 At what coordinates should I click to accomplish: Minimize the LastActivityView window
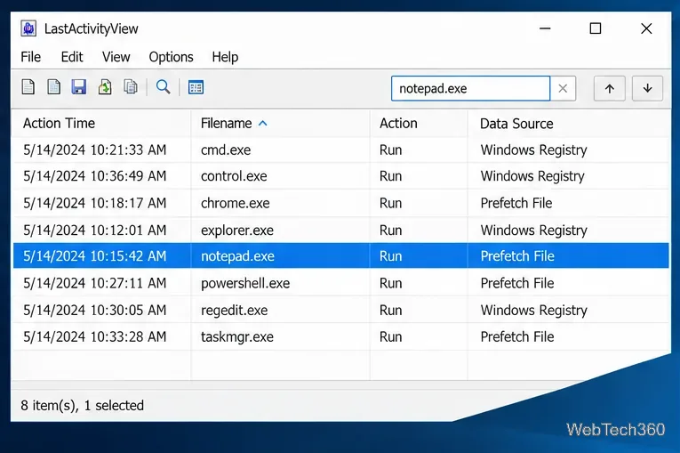pos(545,28)
